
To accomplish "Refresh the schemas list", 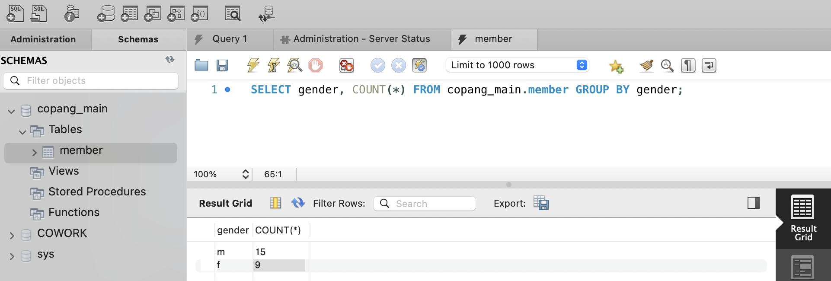I will tap(170, 60).
